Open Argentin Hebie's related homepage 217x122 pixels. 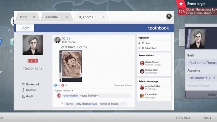(x=153, y=86)
